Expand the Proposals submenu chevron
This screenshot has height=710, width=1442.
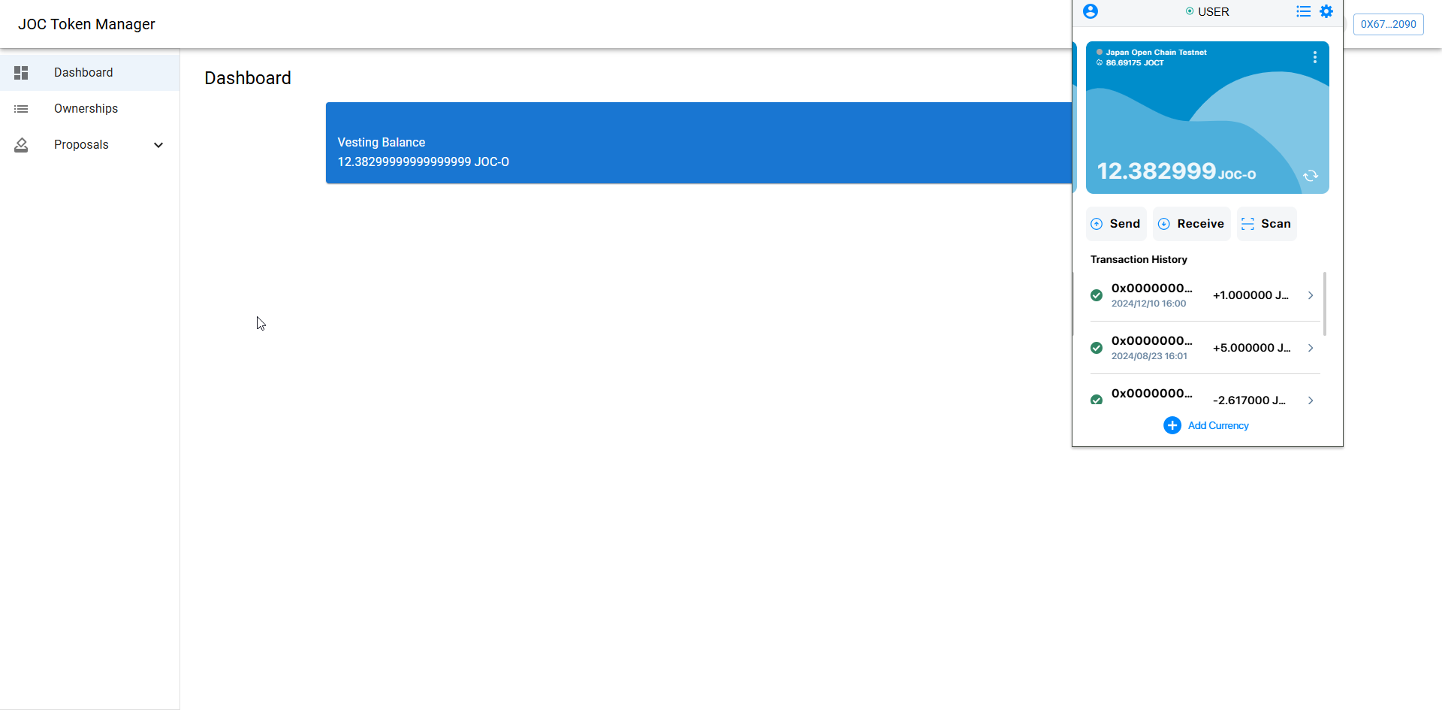[x=158, y=145]
